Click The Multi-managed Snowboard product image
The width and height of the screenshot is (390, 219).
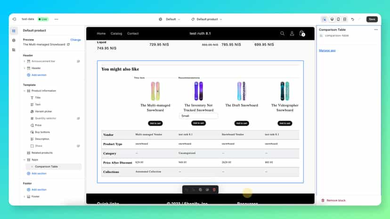(155, 91)
